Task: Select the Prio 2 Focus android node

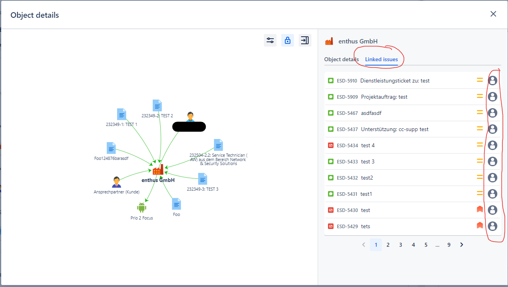Action: (142, 207)
